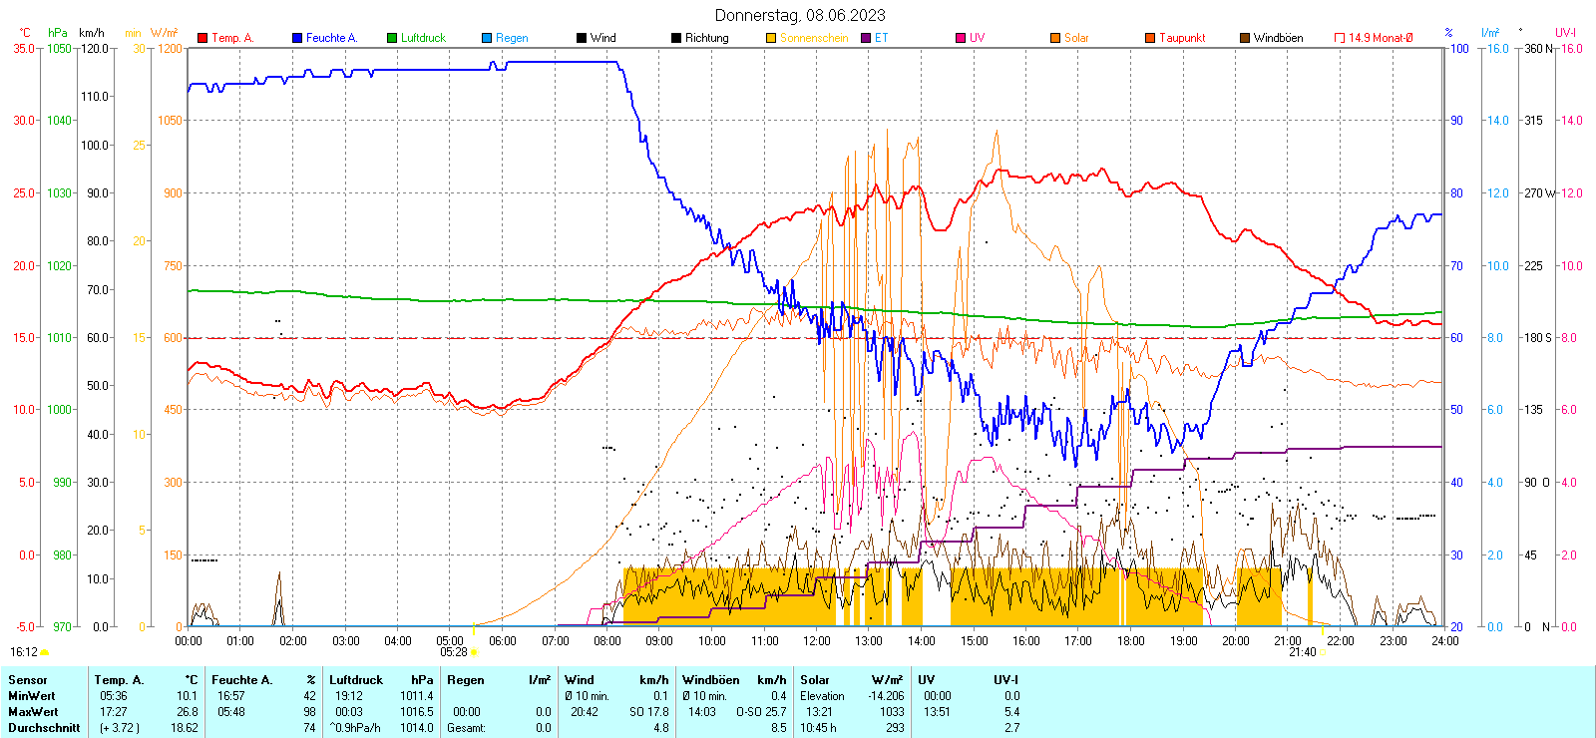Click the sunrise marker at 05:28
The width and height of the screenshot is (1596, 738).
[474, 652]
